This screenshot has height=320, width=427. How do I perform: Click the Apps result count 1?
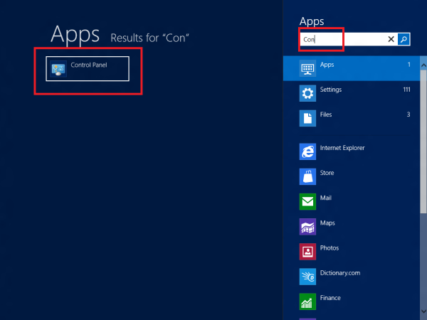[409, 65]
